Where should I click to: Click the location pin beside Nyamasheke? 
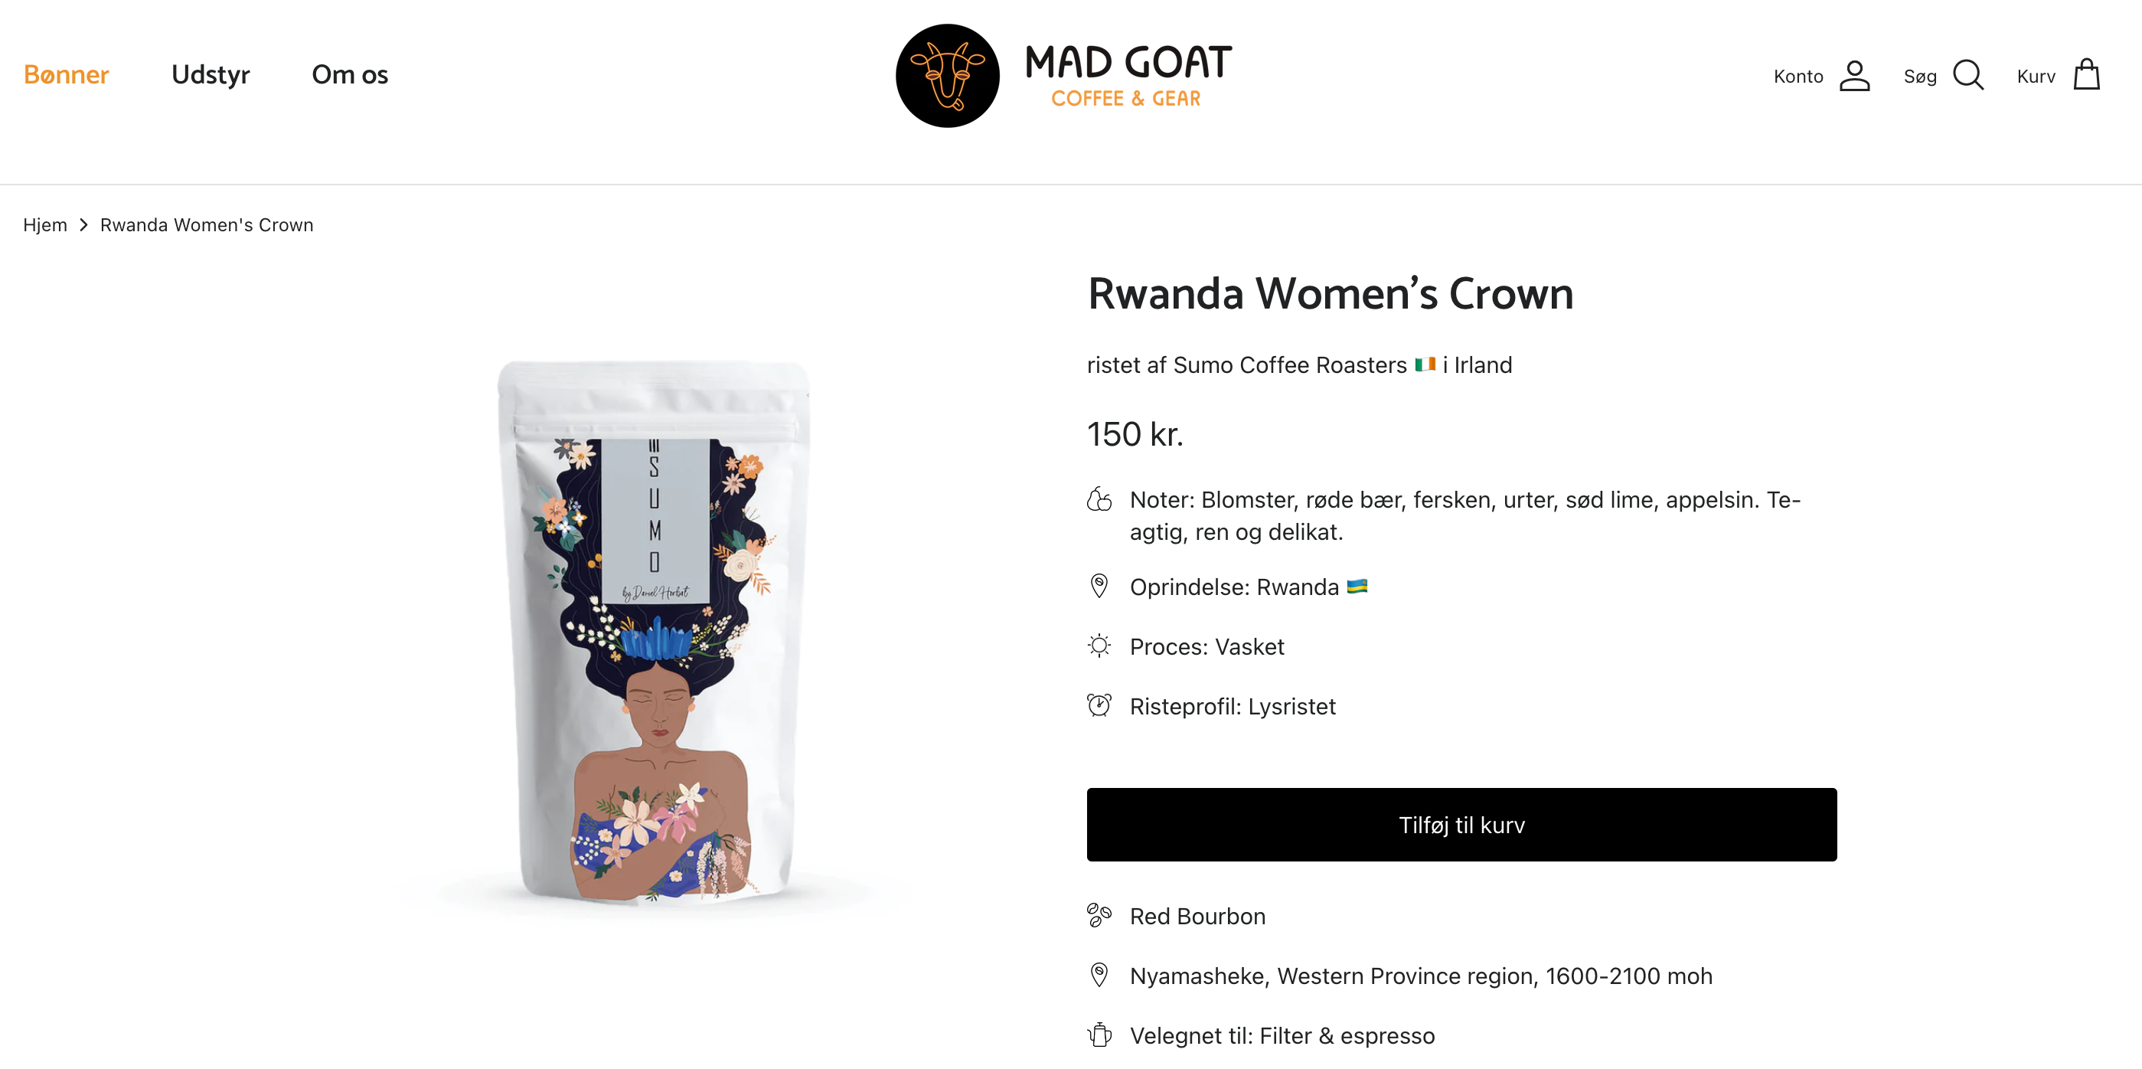[x=1099, y=975]
